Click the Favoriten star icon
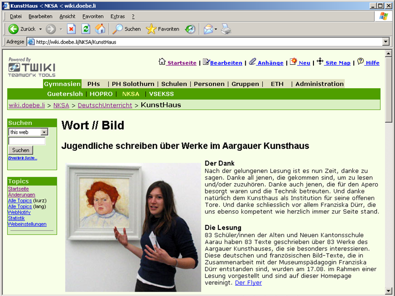Screen dimensions: 395x296 (x=151, y=29)
